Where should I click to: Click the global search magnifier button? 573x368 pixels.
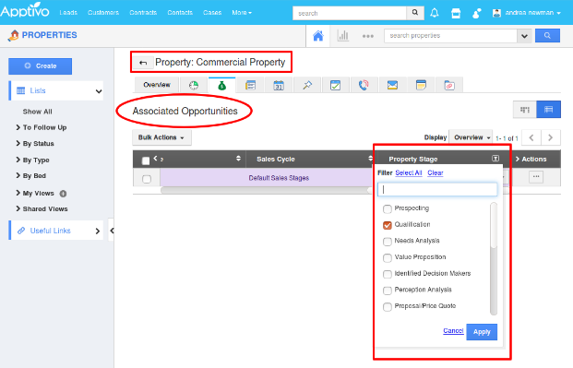point(415,13)
